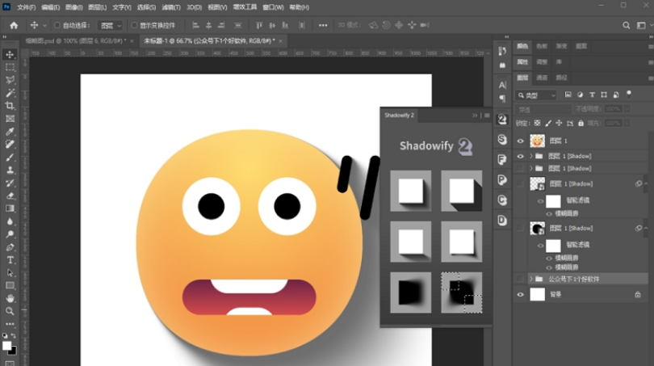
Task: Apply the long hard shadow preset
Action: (x=462, y=191)
